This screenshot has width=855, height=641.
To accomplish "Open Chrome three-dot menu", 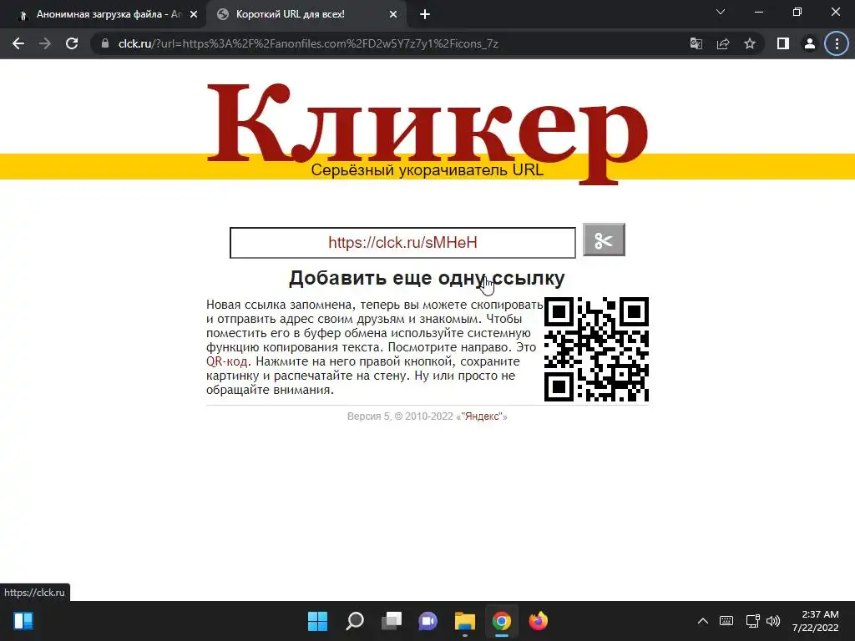I will [x=837, y=43].
